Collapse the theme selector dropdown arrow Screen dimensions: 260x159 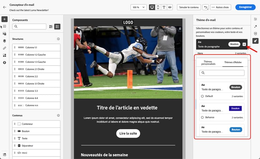pyautogui.click(x=244, y=44)
